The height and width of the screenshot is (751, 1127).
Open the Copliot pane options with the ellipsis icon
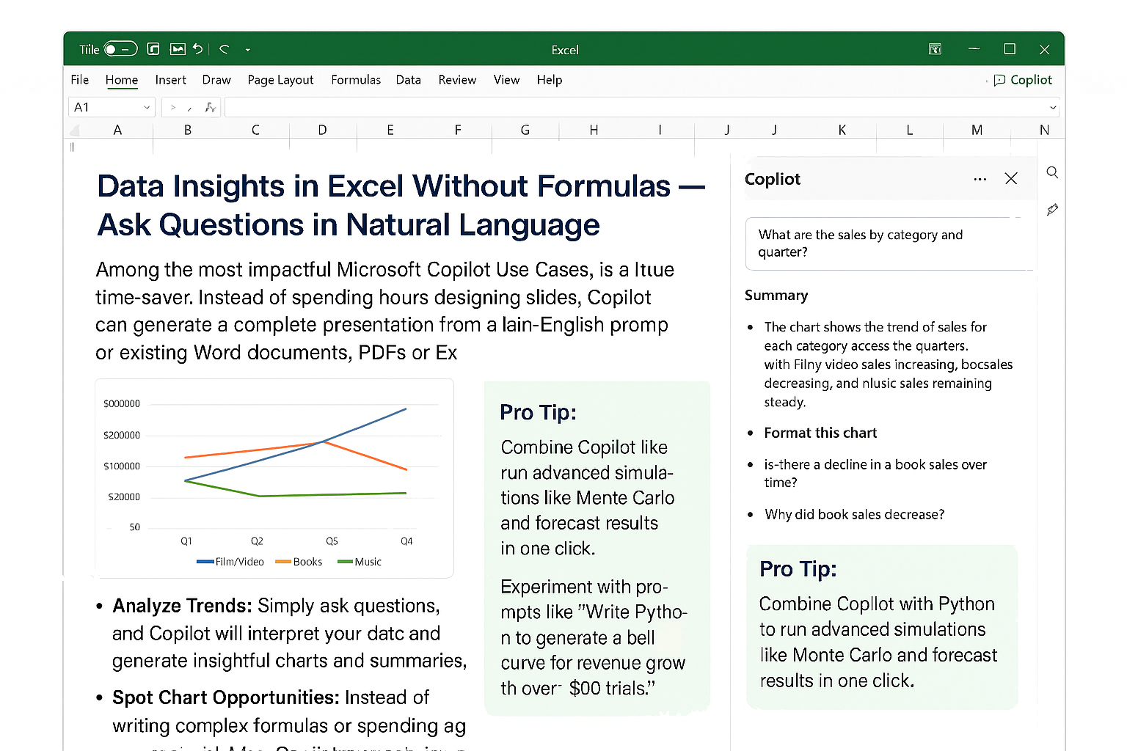coord(980,178)
